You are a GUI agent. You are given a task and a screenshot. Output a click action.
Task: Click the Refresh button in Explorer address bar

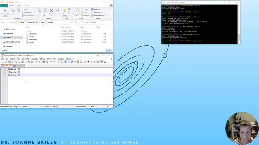(x=76, y=23)
